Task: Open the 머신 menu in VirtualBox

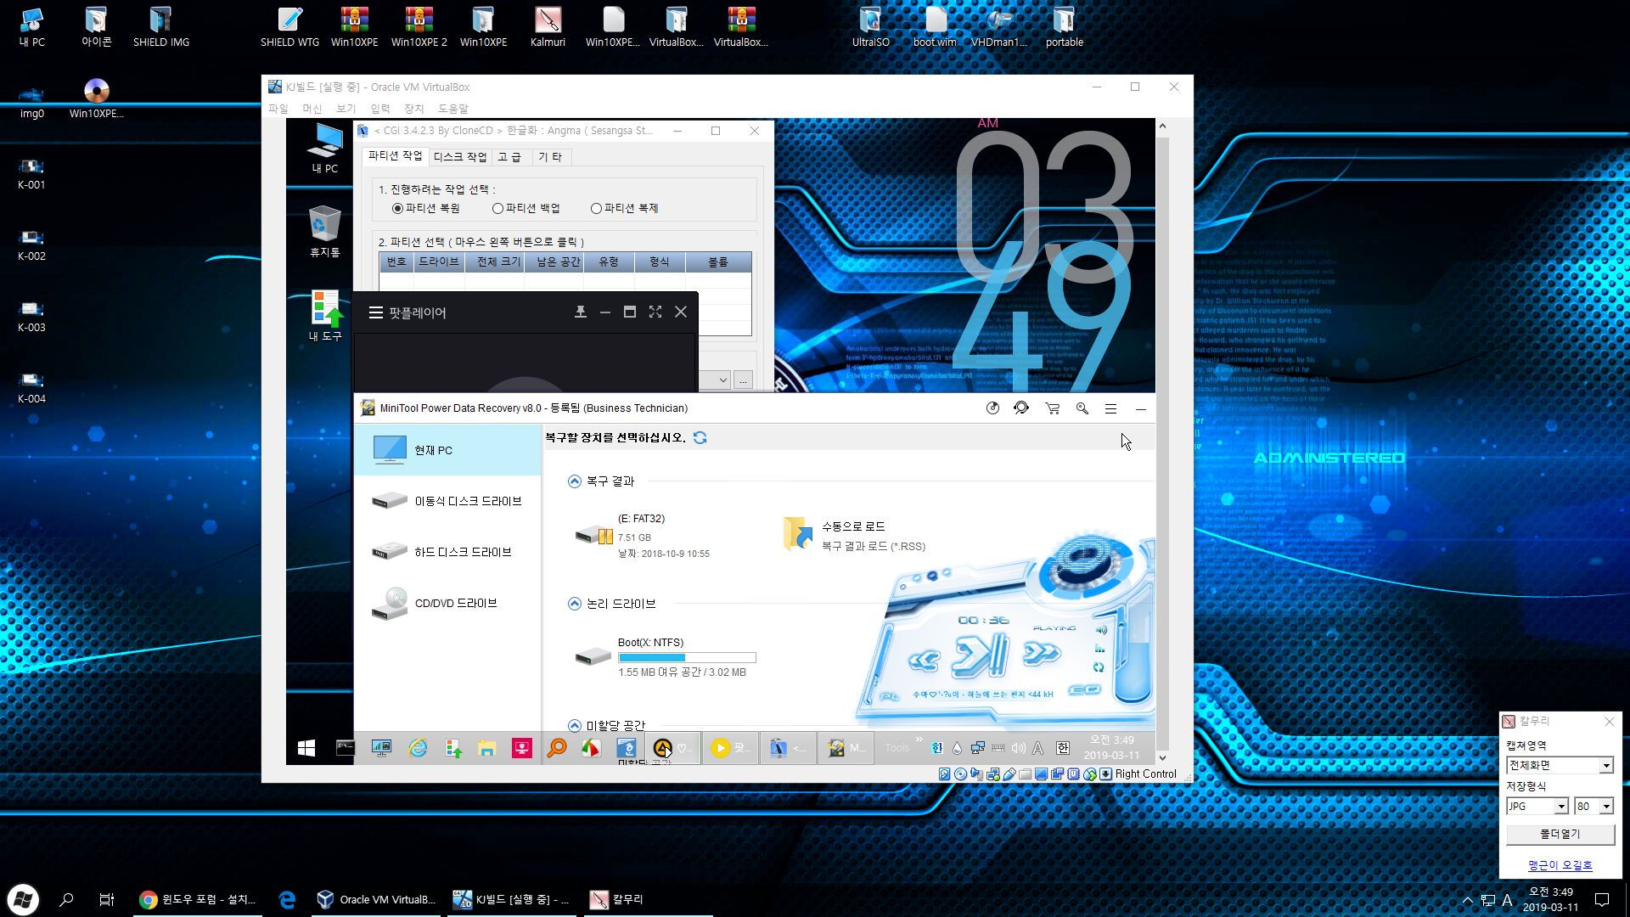Action: click(312, 109)
